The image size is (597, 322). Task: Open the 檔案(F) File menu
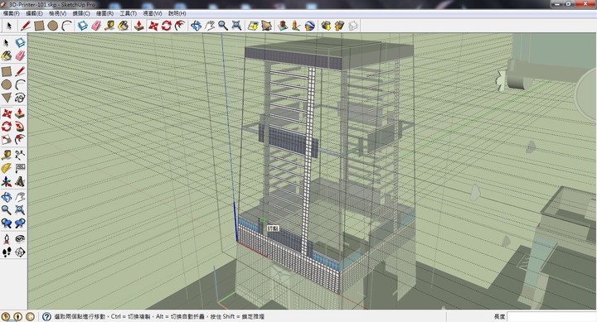(x=11, y=13)
